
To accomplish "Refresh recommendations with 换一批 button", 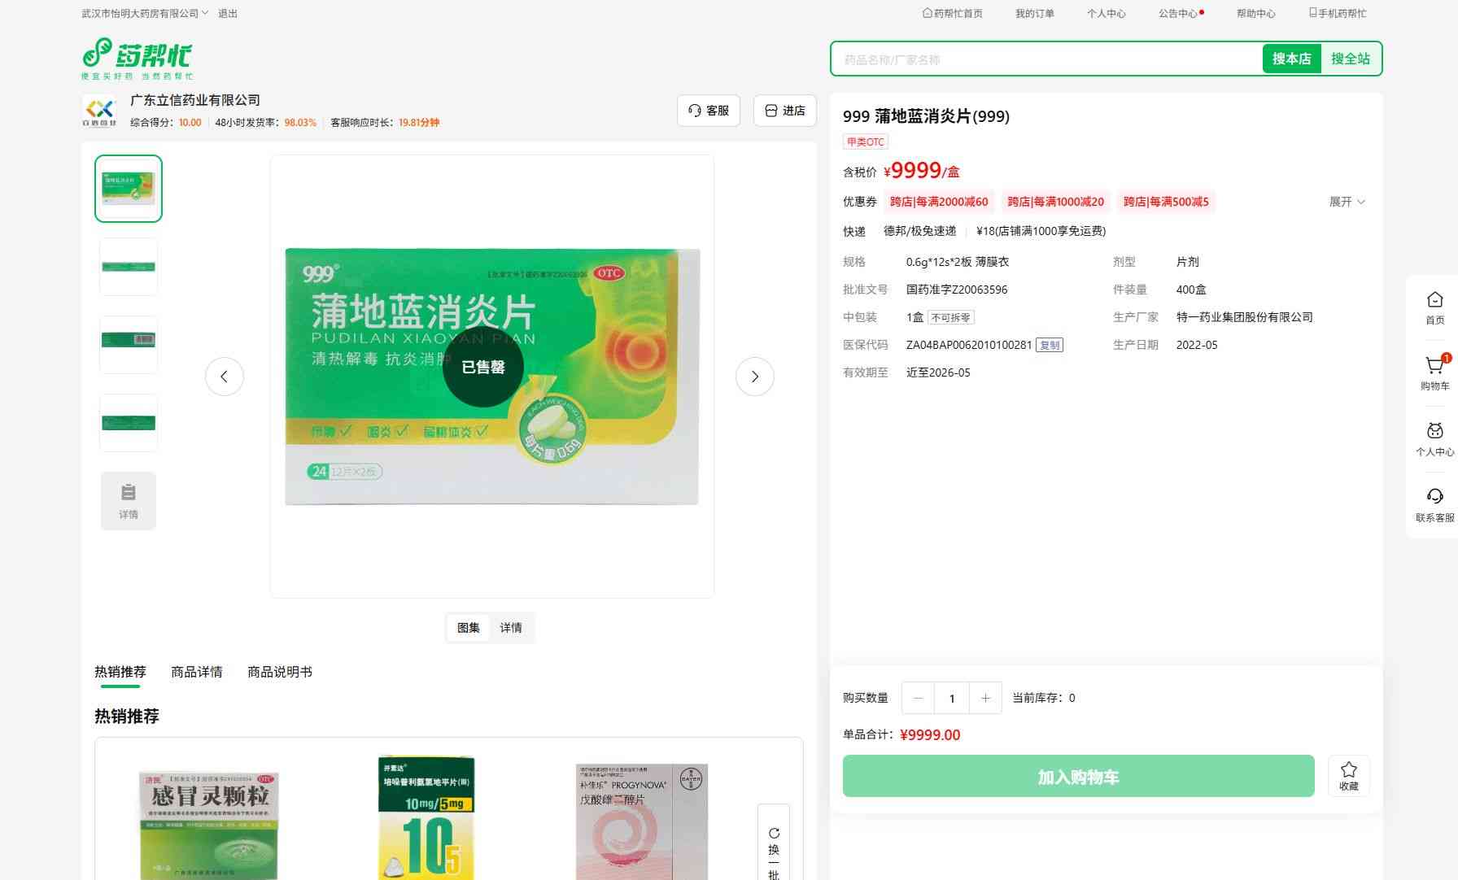I will tap(774, 850).
